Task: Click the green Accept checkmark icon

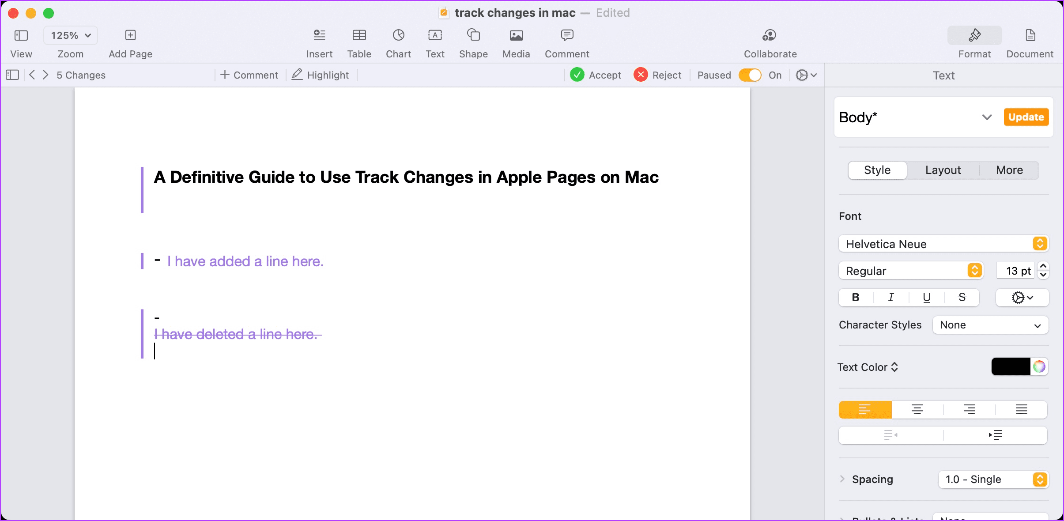Action: coord(577,75)
